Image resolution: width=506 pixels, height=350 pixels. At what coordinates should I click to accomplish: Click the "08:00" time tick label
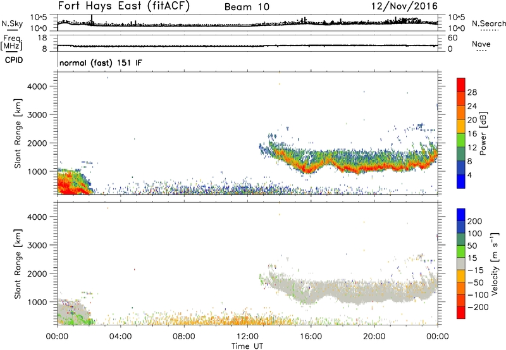pyautogui.click(x=184, y=337)
